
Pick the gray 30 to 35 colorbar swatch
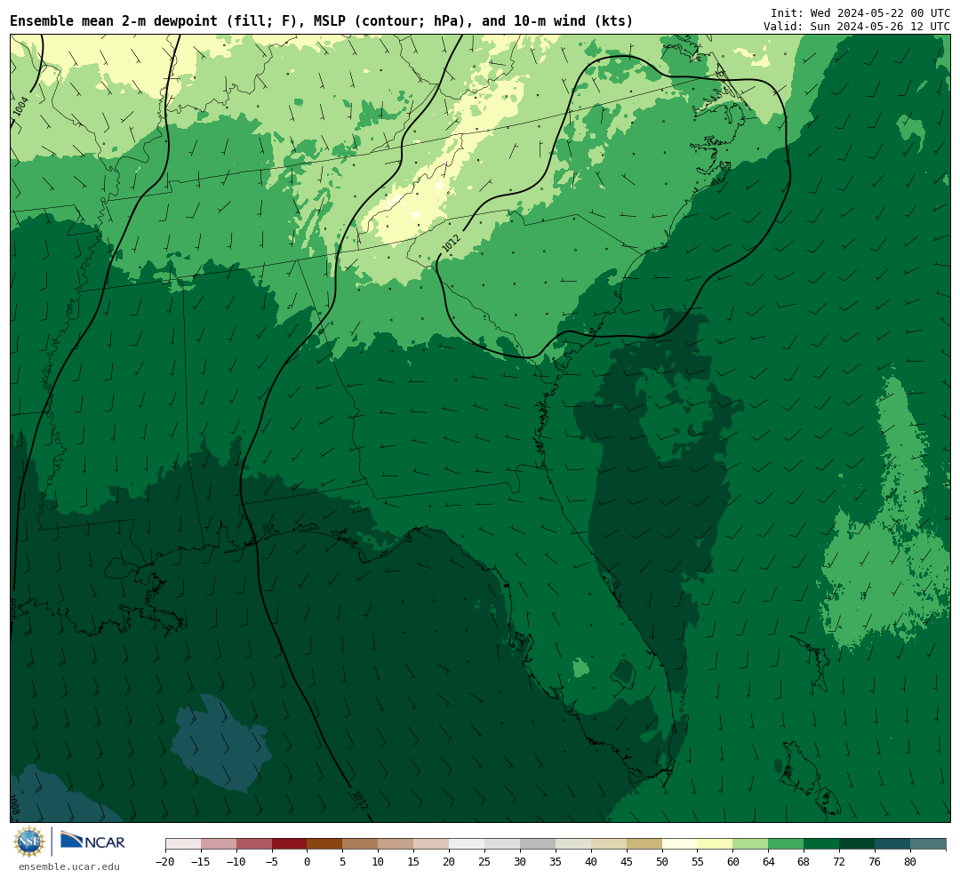click(x=538, y=844)
